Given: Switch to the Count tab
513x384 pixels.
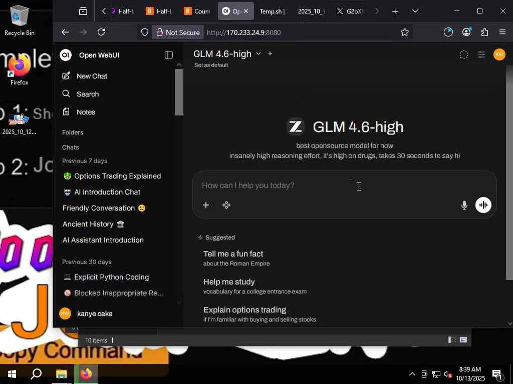Looking at the screenshot, I should (x=197, y=11).
